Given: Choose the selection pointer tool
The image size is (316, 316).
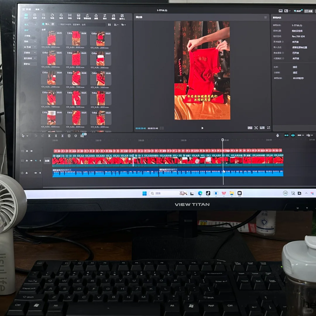Looking at the screenshot, I should [x=23, y=136].
